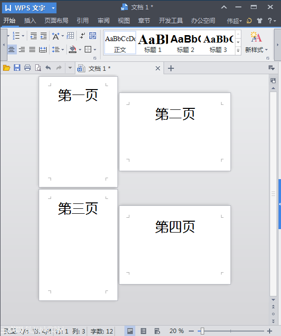The image size is (281, 336).
Task: Click the Print Preview icon
Action: [38, 68]
